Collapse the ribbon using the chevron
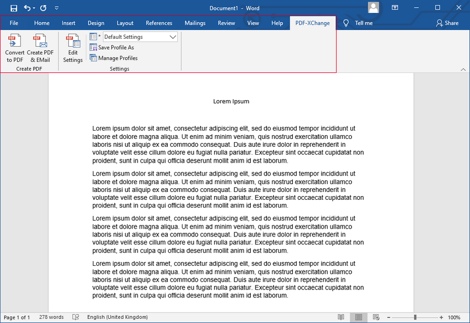470x323 pixels. (463, 69)
